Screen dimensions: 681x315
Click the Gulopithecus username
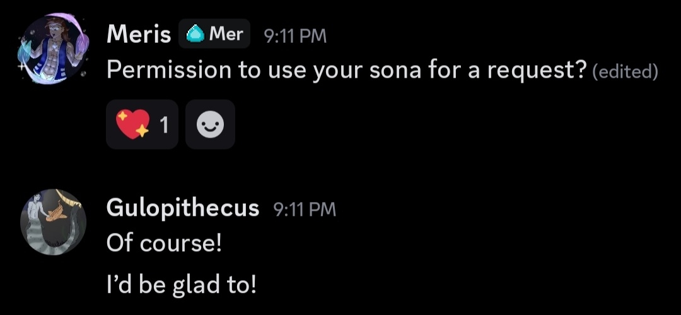click(x=183, y=208)
